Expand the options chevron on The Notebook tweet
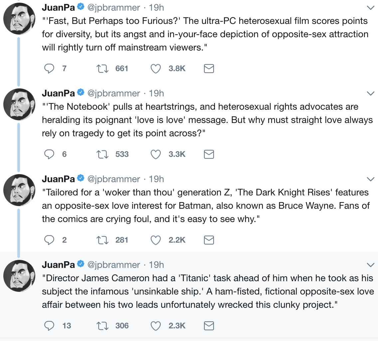 (370, 93)
